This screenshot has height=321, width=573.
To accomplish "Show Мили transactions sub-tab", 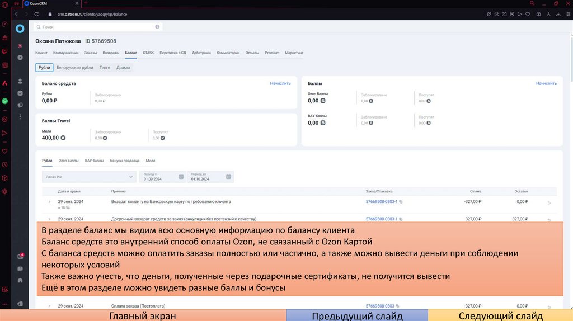I will (x=151, y=160).
